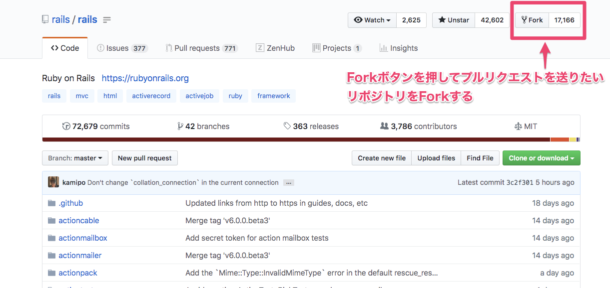Open the 'Updated links from http to https' commit
The height and width of the screenshot is (288, 610).
(x=276, y=203)
